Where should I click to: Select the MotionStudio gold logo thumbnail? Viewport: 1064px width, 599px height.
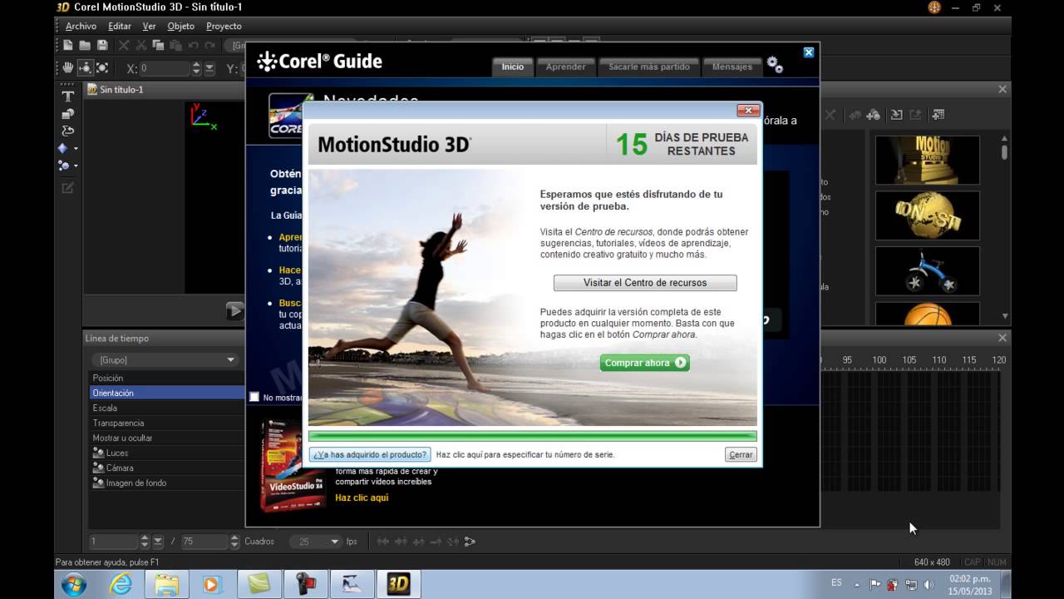[x=928, y=160]
